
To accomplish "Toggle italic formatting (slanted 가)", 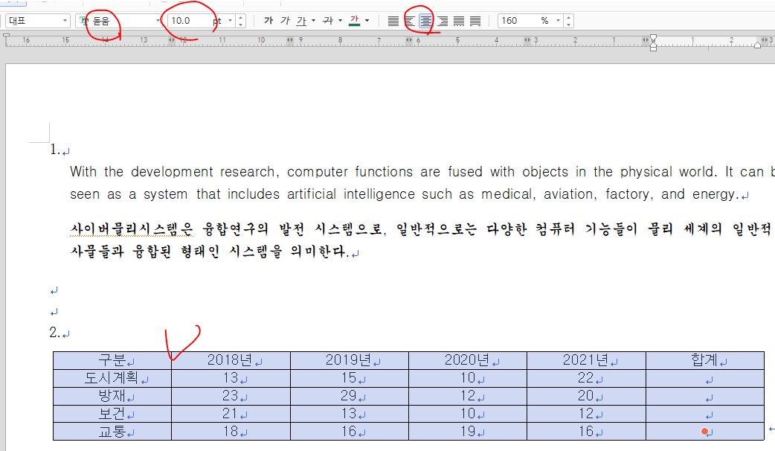I will 285,21.
